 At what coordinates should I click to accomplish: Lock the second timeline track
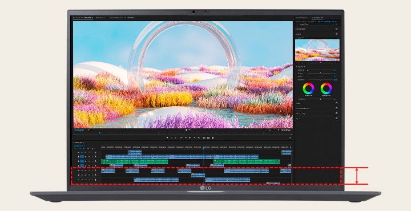[x=79, y=157]
